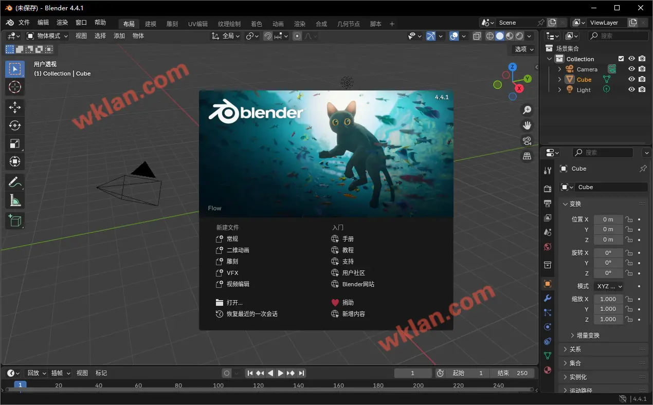
Task: Click the Location Z value field
Action: tap(608, 240)
